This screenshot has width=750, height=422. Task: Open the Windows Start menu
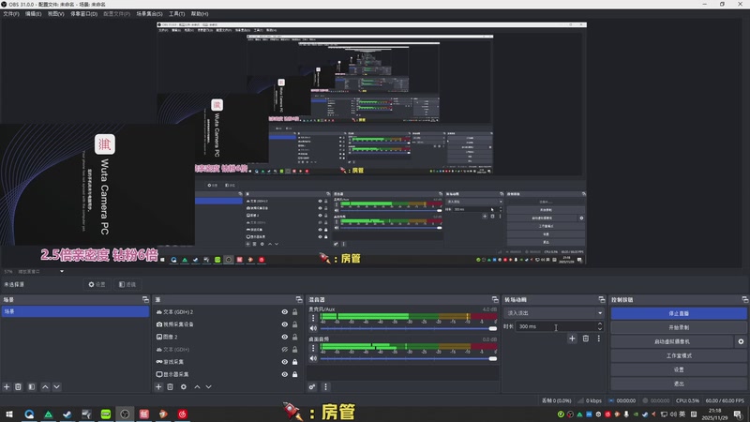pos(9,414)
